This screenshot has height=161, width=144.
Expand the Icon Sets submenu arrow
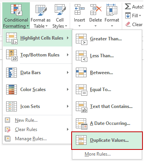click(x=68, y=106)
